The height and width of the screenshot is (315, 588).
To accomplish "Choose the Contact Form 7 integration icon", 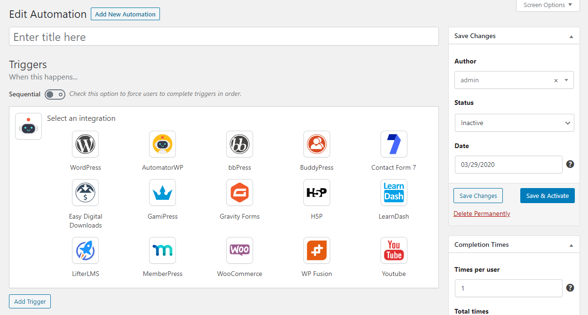I will click(394, 144).
